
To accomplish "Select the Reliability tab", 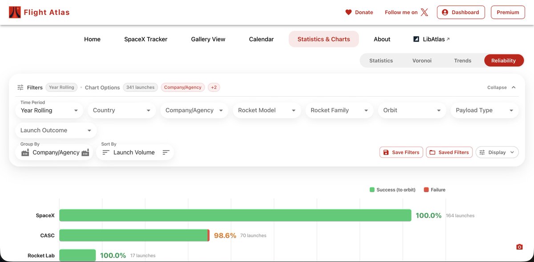I will (504, 61).
